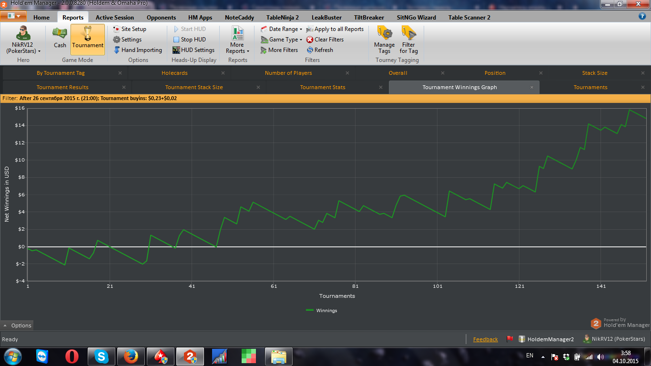Select Cash game mode icon
This screenshot has width=651, height=366.
coord(60,38)
